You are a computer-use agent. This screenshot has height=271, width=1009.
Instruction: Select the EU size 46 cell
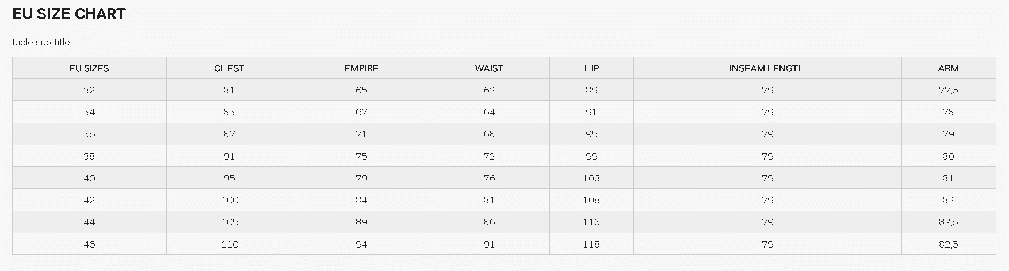[x=89, y=244]
